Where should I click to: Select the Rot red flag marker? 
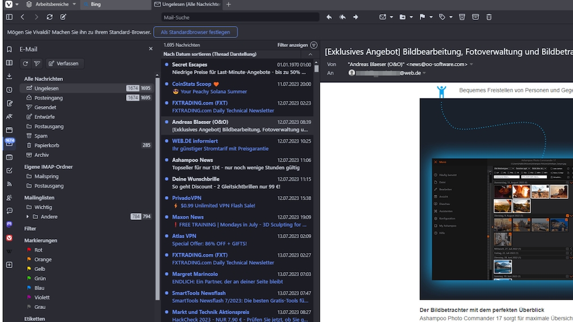click(x=38, y=250)
